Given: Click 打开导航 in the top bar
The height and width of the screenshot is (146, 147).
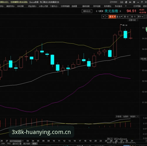Looking at the screenshot, I should 137,6.
